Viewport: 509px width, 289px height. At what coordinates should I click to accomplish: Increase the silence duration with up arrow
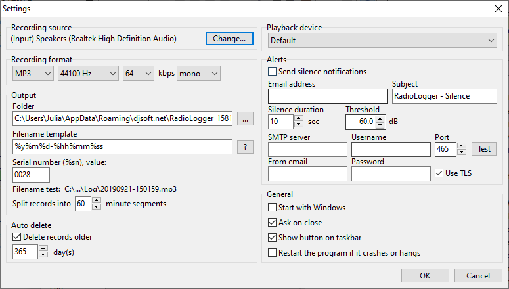(x=298, y=118)
